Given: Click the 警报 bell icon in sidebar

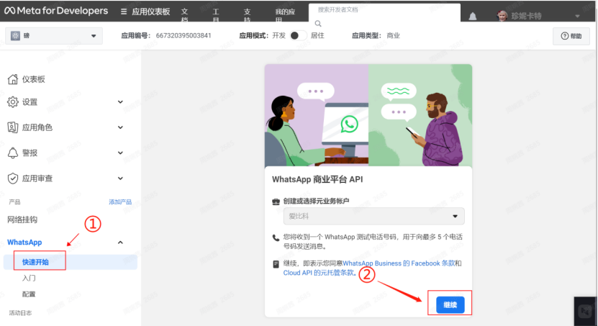Looking at the screenshot, I should tap(12, 153).
